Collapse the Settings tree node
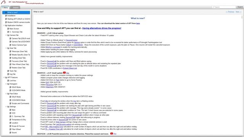This screenshot has width=244, height=137. click(x=6, y=107)
